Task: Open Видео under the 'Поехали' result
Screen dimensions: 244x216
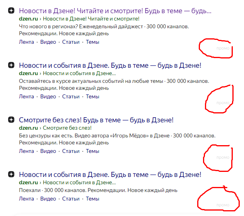Action: pyautogui.click(x=48, y=199)
